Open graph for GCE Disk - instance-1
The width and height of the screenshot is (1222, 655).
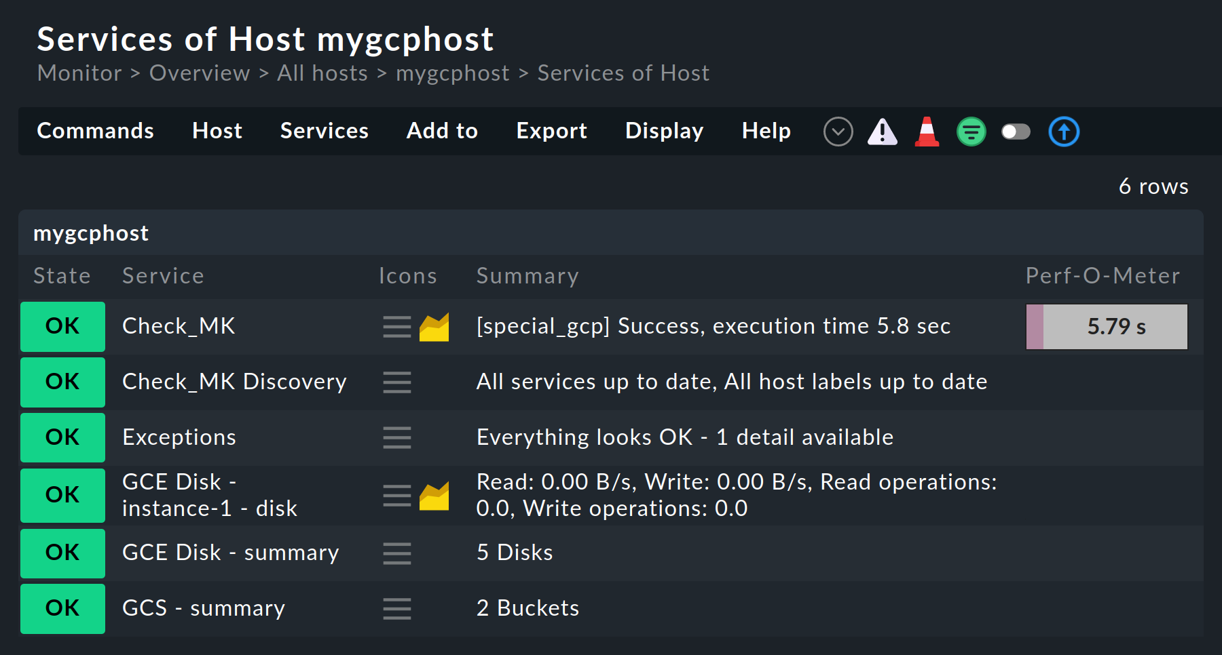(x=432, y=496)
